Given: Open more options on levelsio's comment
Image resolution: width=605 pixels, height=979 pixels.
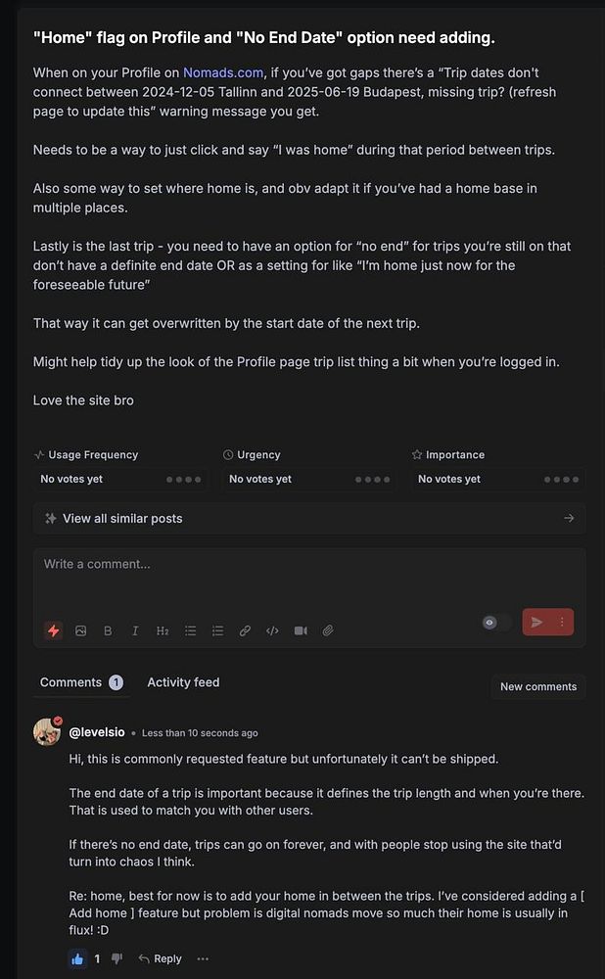Looking at the screenshot, I should [x=203, y=958].
